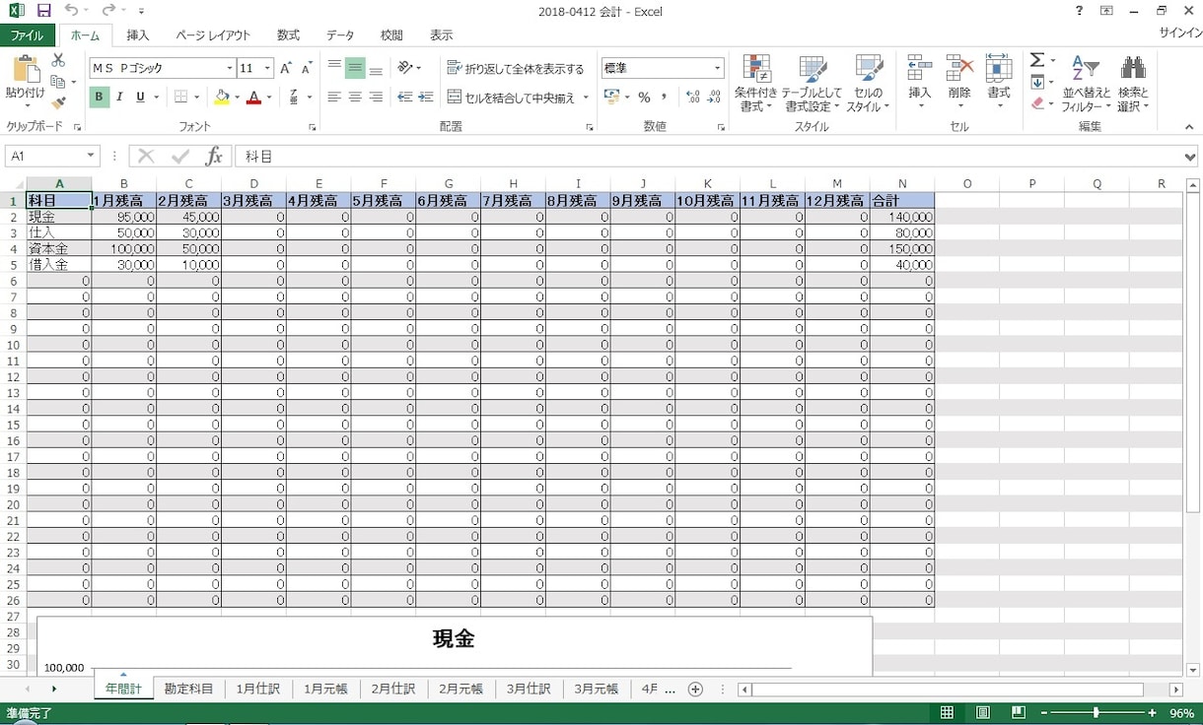
Task: Align the text right
Action: [376, 97]
